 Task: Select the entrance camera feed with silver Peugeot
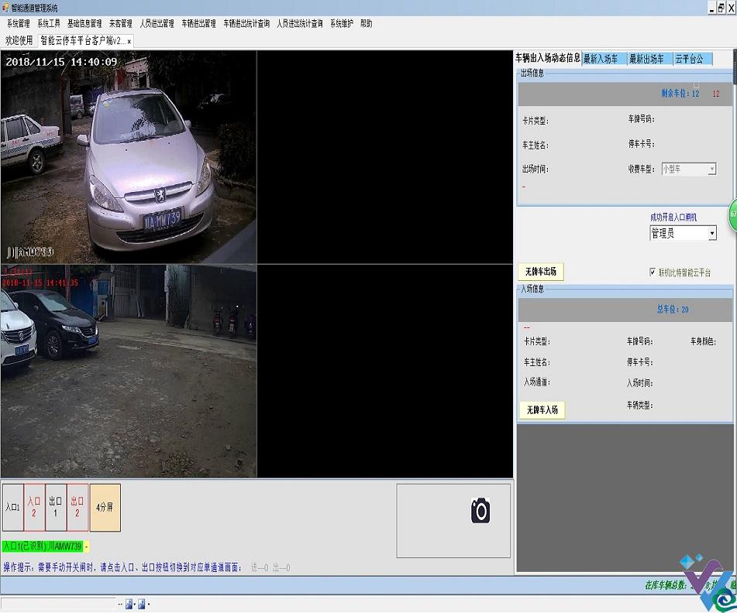pyautogui.click(x=129, y=157)
